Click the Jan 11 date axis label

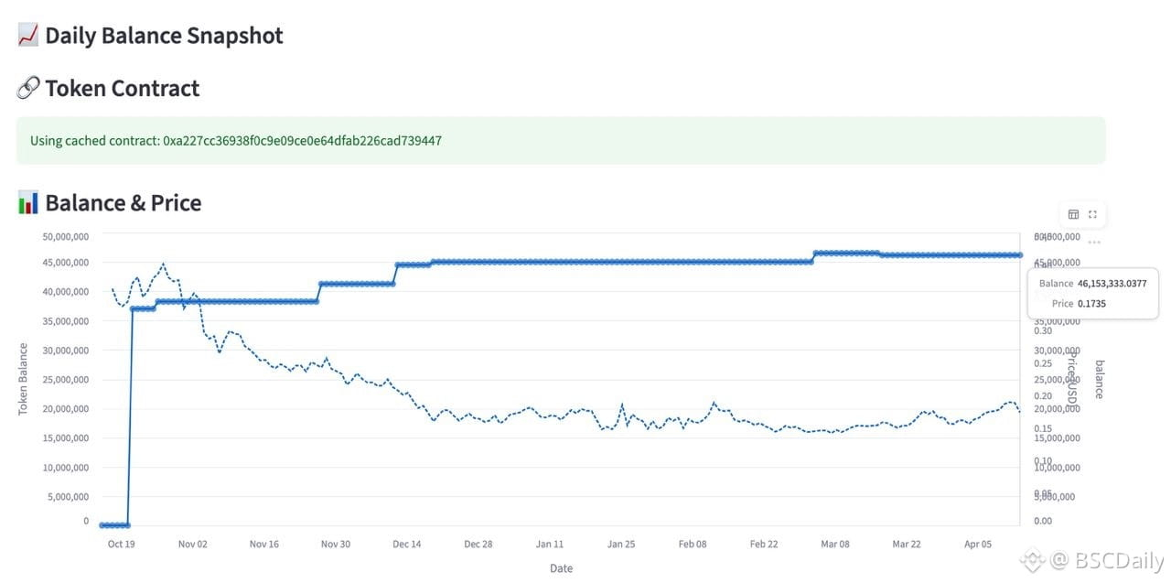point(550,544)
